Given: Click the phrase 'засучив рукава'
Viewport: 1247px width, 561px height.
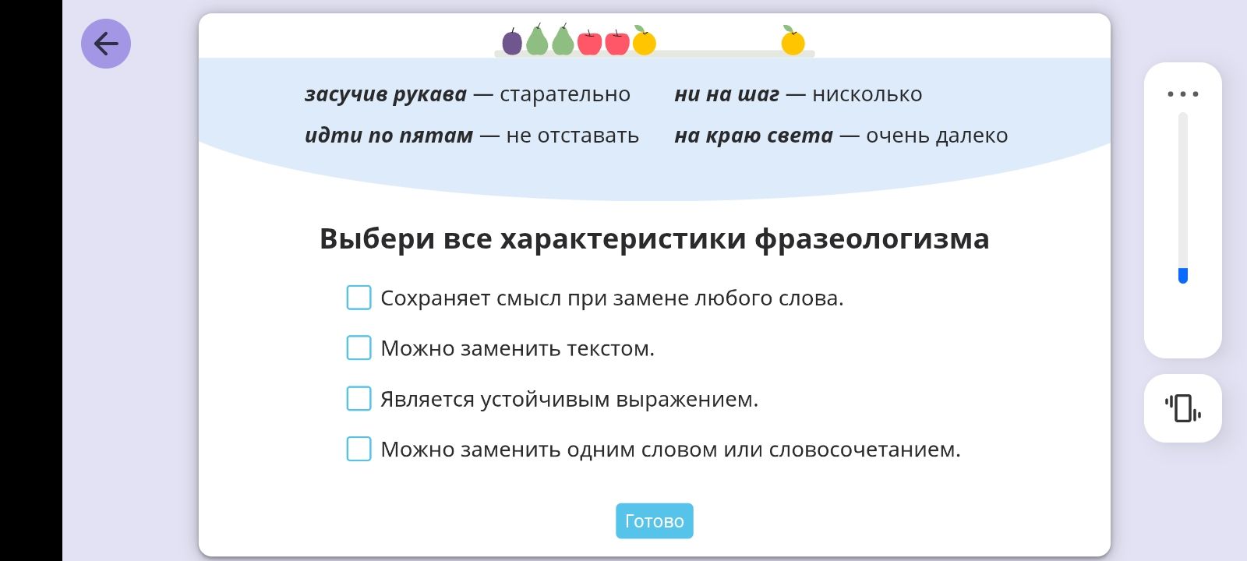Looking at the screenshot, I should (x=386, y=94).
